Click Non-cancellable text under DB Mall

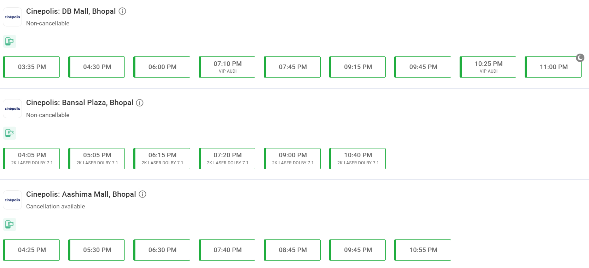[x=48, y=23]
